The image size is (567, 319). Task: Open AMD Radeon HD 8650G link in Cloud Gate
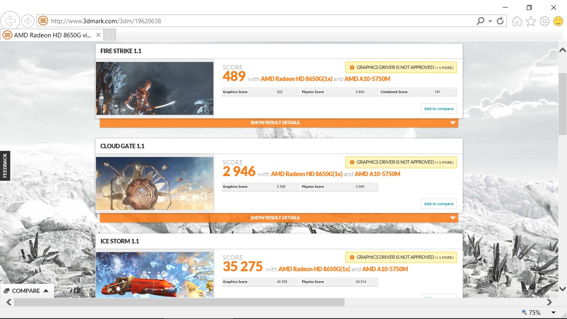click(306, 174)
